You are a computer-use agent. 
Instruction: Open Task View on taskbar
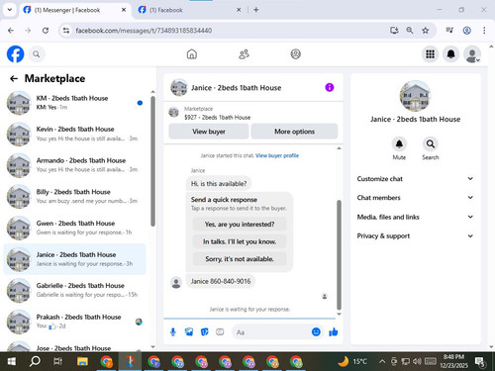coord(58,361)
